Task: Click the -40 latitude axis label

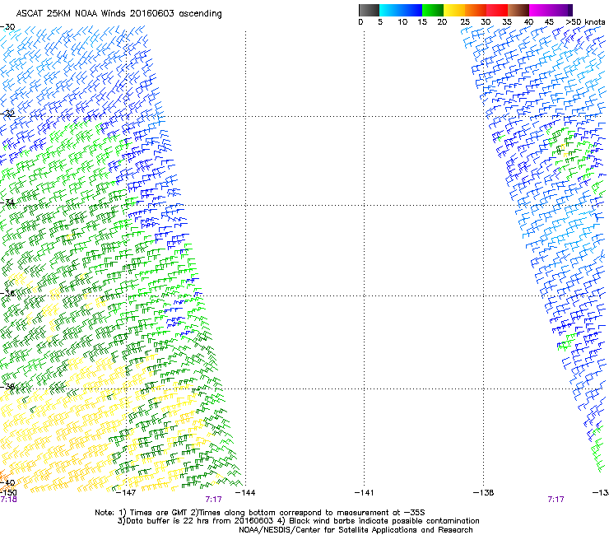Action: point(7,483)
